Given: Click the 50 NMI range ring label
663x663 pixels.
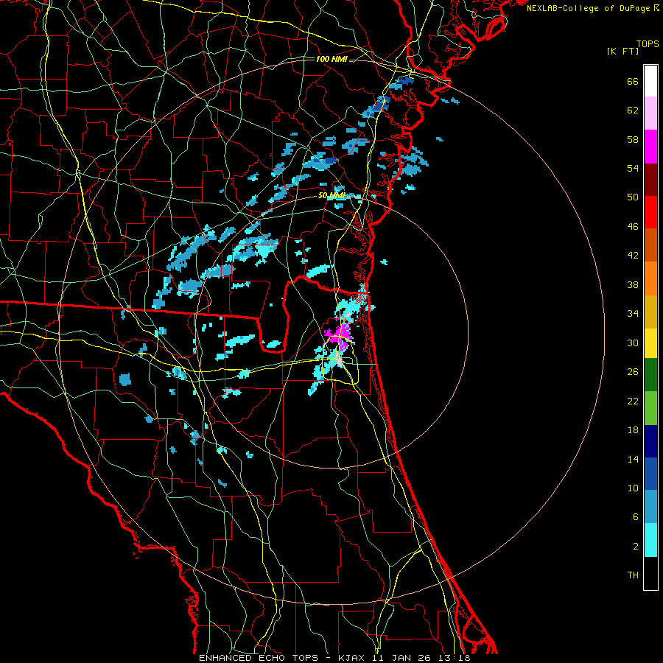Looking at the screenshot, I should 331,196.
